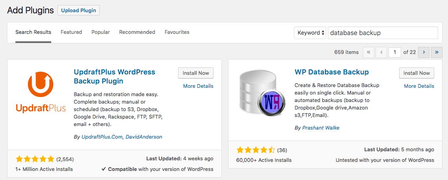Open the Popular plugins tab

[x=100, y=32]
